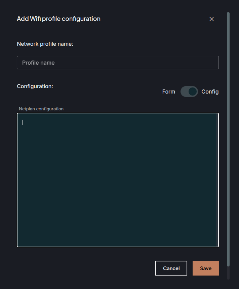239x289 pixels.
Task: Click the "Profile name" placeholder text
Action: click(38, 63)
